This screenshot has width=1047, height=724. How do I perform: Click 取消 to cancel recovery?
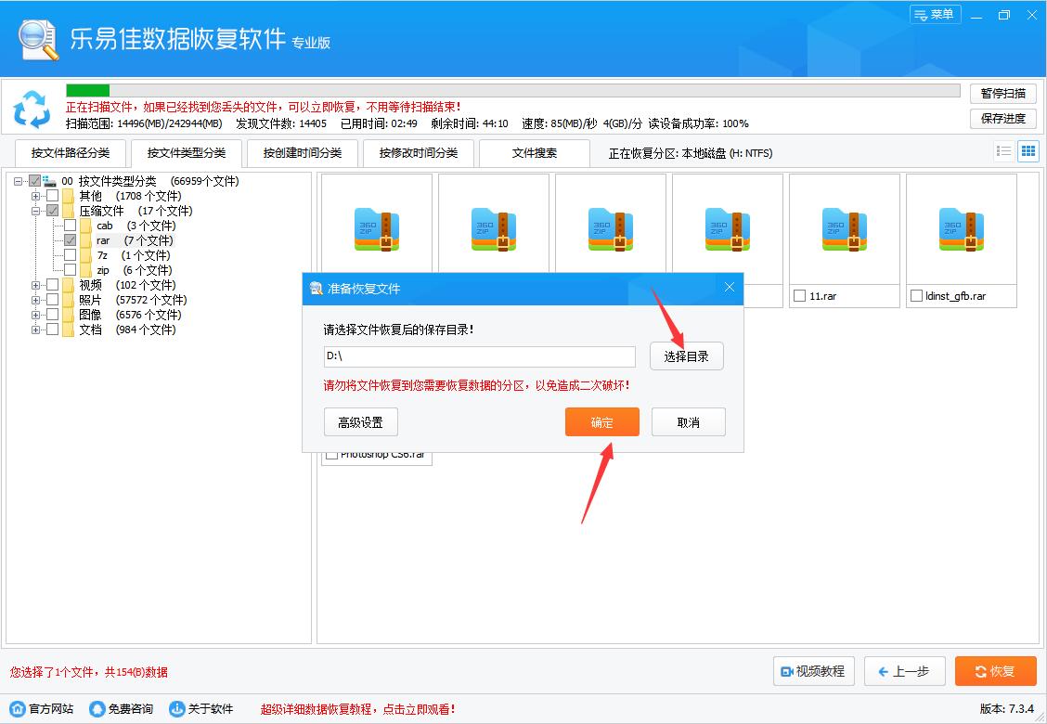(x=689, y=422)
